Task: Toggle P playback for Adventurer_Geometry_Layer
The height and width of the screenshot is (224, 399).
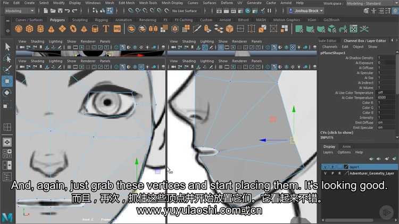Action: (332, 173)
